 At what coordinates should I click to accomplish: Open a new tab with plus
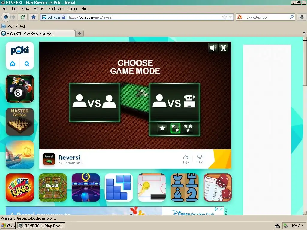(79, 33)
